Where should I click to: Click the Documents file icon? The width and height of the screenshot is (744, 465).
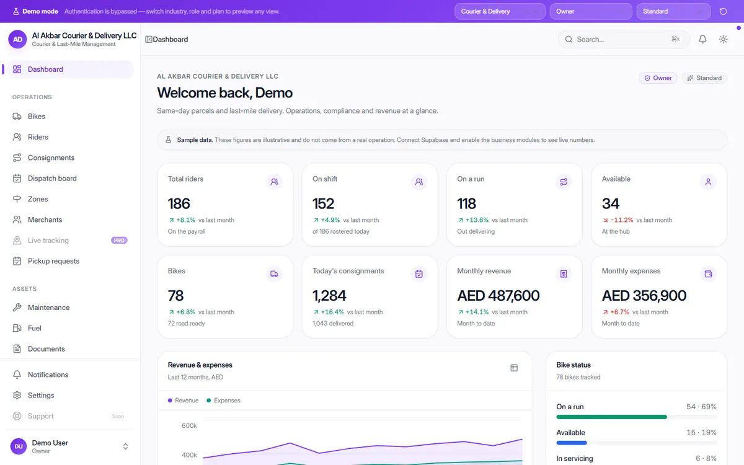(x=17, y=349)
